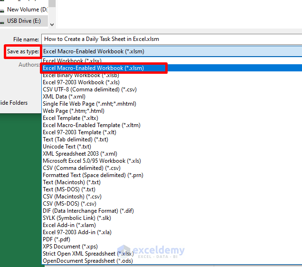This screenshot has height=267, width=302.
Task: Pick Web Page (*.htm;*.html) type
Action: (172, 111)
